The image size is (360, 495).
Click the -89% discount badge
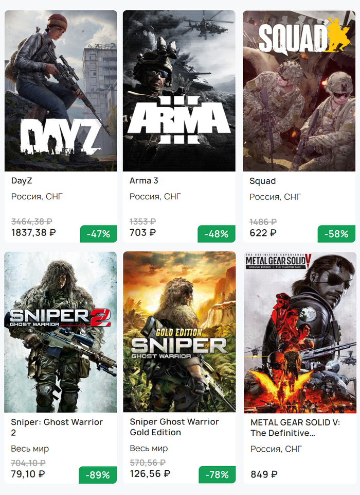(98, 475)
